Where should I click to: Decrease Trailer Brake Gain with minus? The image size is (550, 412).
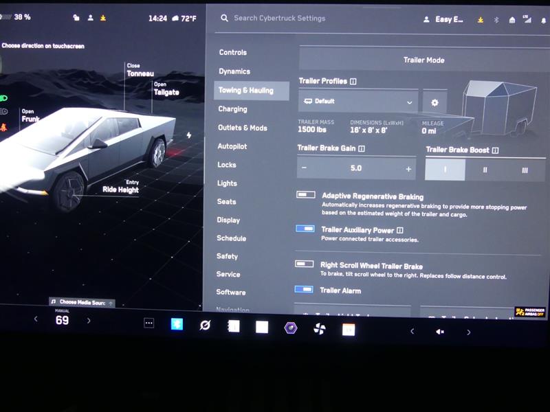click(304, 168)
